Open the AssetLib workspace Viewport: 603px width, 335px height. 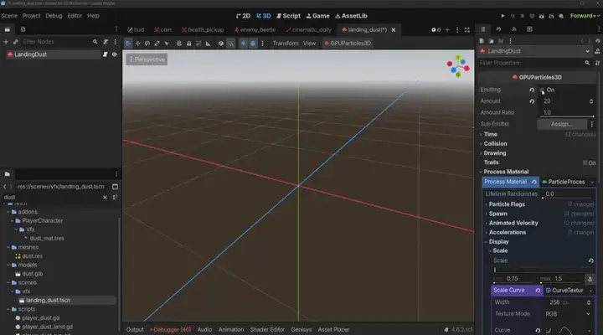351,16
